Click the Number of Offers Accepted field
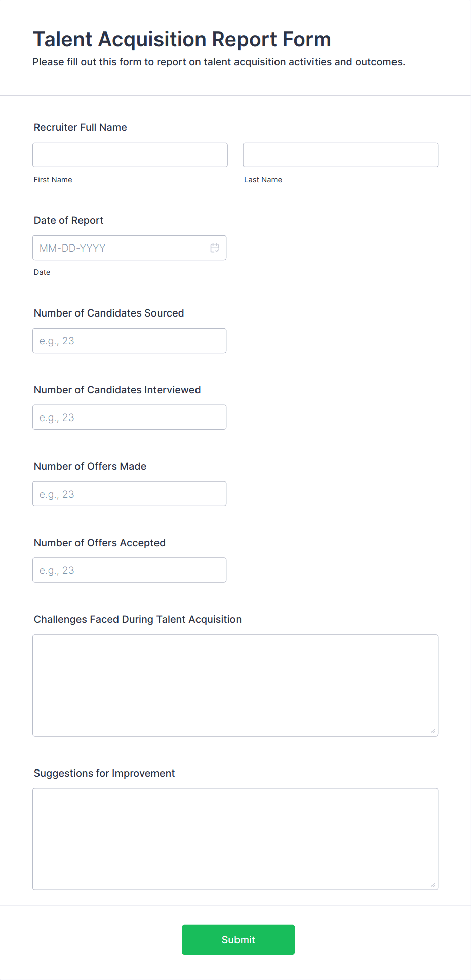Image resolution: width=471 pixels, height=980 pixels. point(129,570)
